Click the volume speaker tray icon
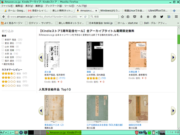 (158, 132)
